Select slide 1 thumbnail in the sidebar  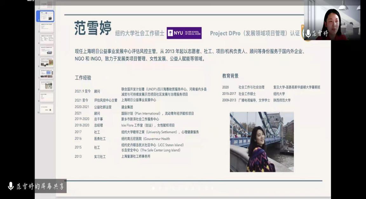click(x=47, y=4)
